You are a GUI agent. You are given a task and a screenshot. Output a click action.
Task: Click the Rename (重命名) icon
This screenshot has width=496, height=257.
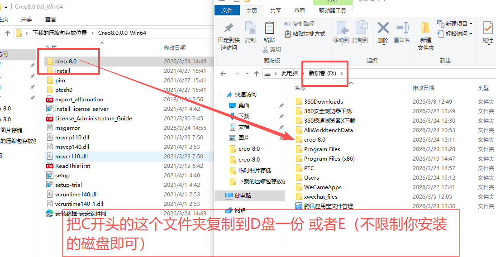[x=402, y=28]
